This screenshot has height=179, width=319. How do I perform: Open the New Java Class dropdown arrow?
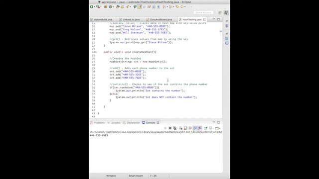(113, 7)
